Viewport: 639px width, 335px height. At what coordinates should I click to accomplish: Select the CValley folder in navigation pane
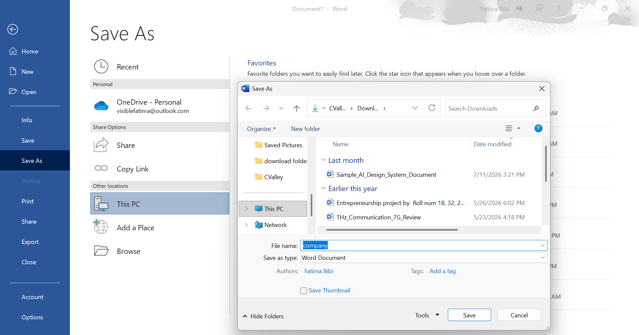pyautogui.click(x=269, y=177)
